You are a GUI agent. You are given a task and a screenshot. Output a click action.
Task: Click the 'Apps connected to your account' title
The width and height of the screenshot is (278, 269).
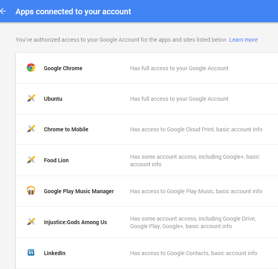click(x=73, y=12)
